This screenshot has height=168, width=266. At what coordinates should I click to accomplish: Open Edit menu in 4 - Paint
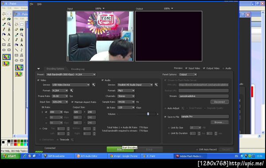(9, 8)
